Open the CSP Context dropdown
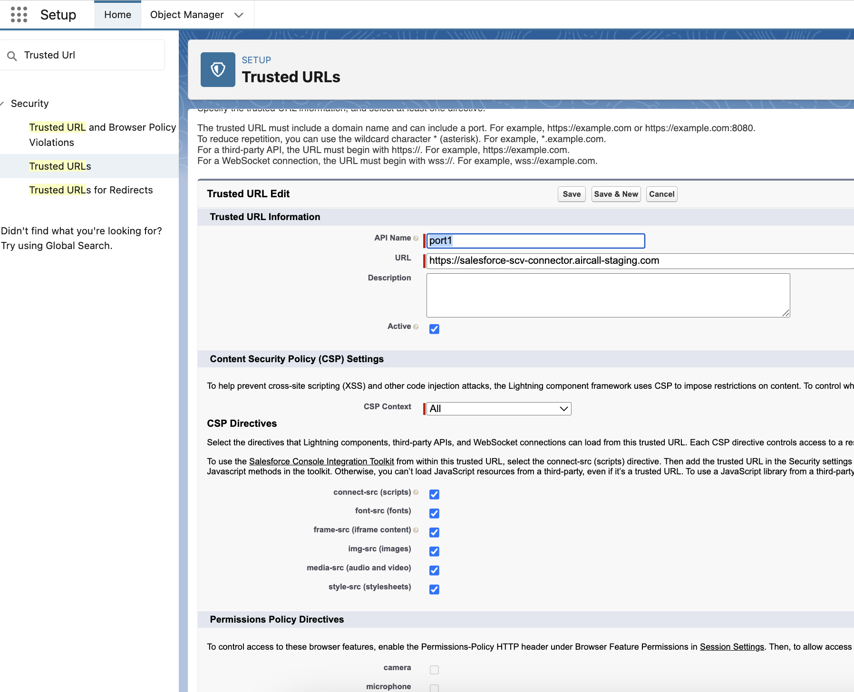Viewport: 854px width, 692px height. (499, 409)
